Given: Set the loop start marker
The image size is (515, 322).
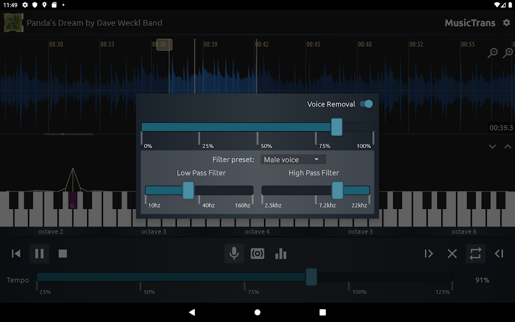Looking at the screenshot, I should (x=428, y=254).
